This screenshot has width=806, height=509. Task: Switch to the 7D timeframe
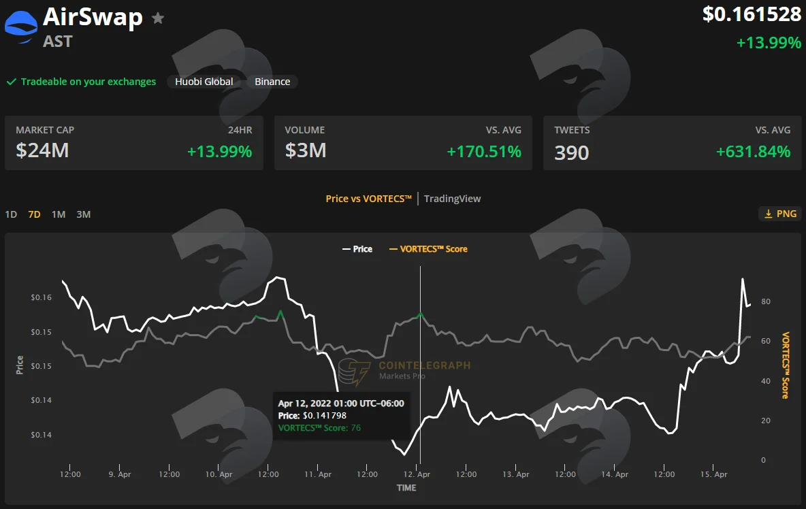click(35, 214)
